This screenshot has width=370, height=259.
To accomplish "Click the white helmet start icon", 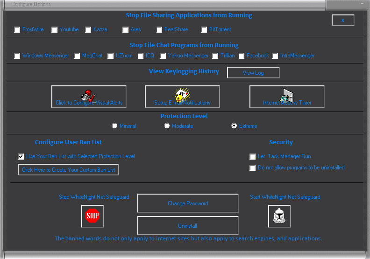I will point(279,216).
